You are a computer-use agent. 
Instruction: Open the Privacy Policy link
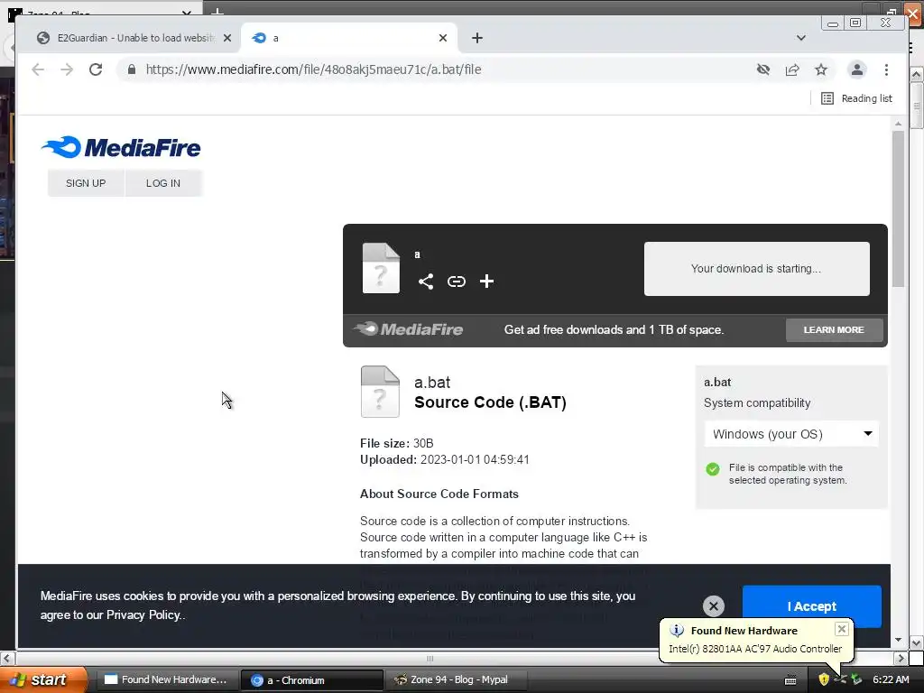[144, 615]
